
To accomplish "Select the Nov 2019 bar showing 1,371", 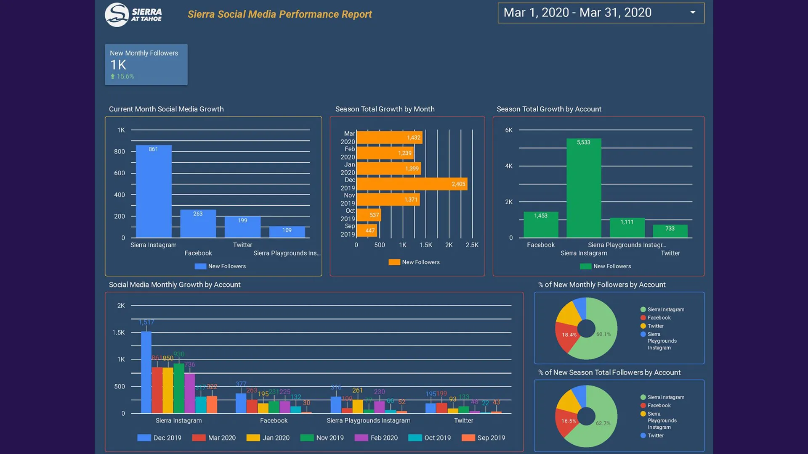I will tap(388, 199).
